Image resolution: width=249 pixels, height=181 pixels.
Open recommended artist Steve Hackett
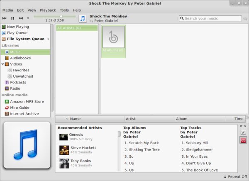pos(83,148)
